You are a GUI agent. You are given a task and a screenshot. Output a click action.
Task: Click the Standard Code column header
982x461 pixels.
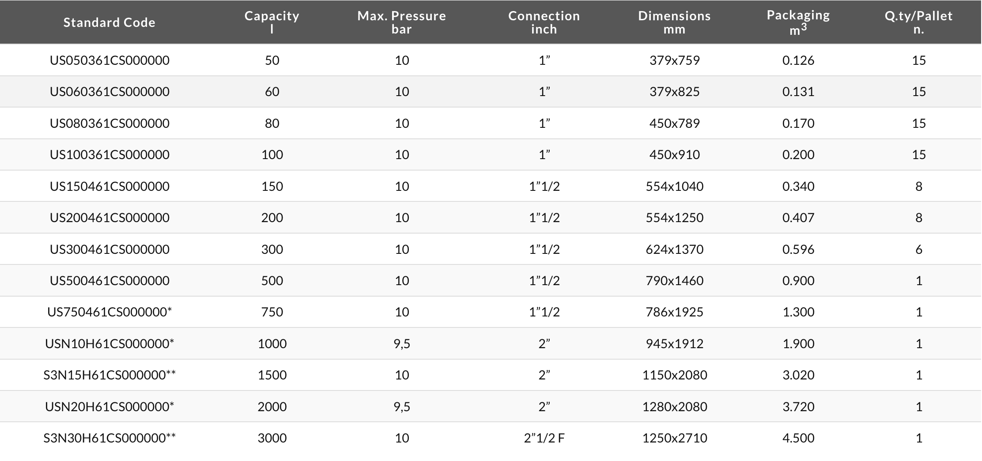point(109,22)
